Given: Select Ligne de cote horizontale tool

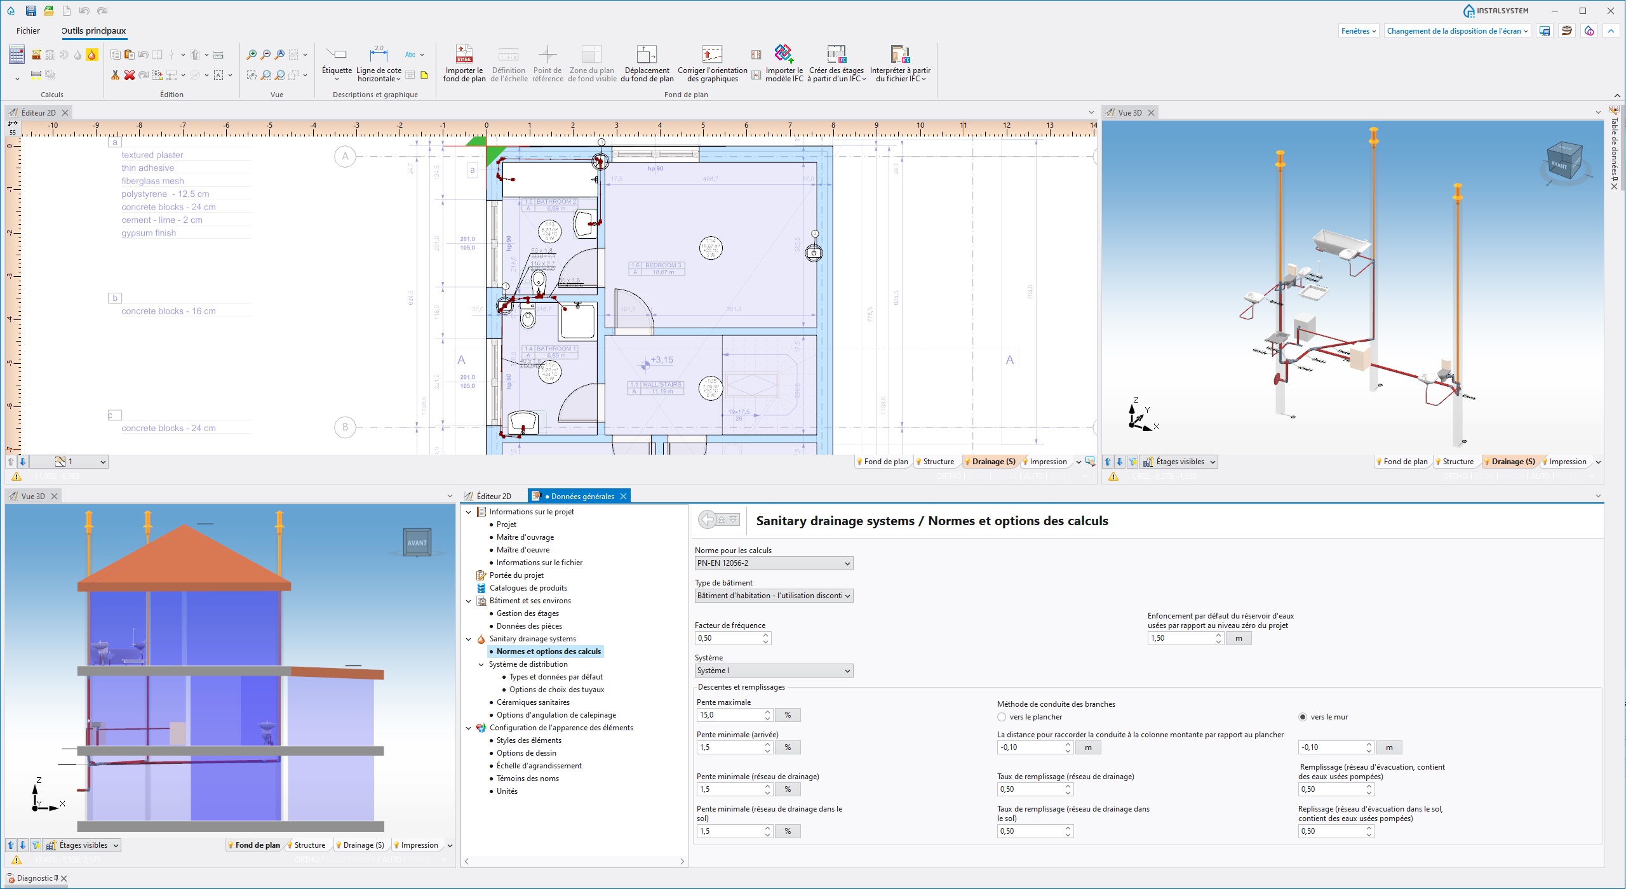Looking at the screenshot, I should click(379, 63).
